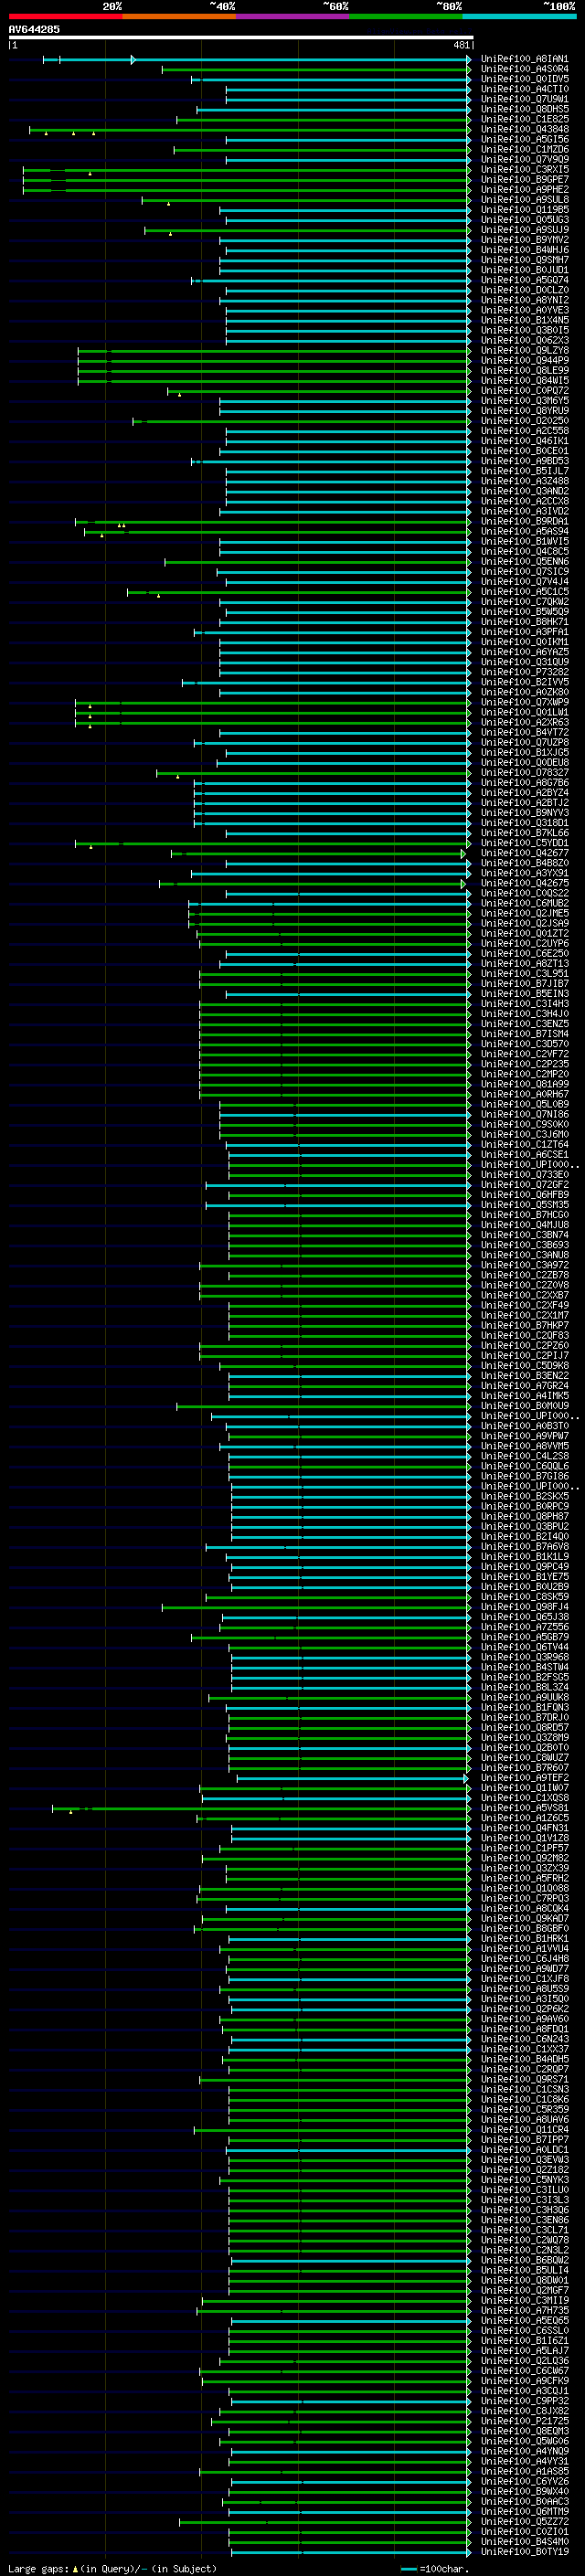Click label UniRef100_B9RDA1
This screenshot has width=585, height=2576.
(525, 522)
